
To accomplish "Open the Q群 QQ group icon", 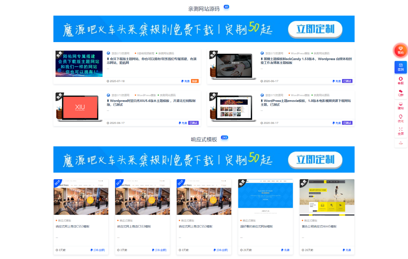I will click(401, 93).
